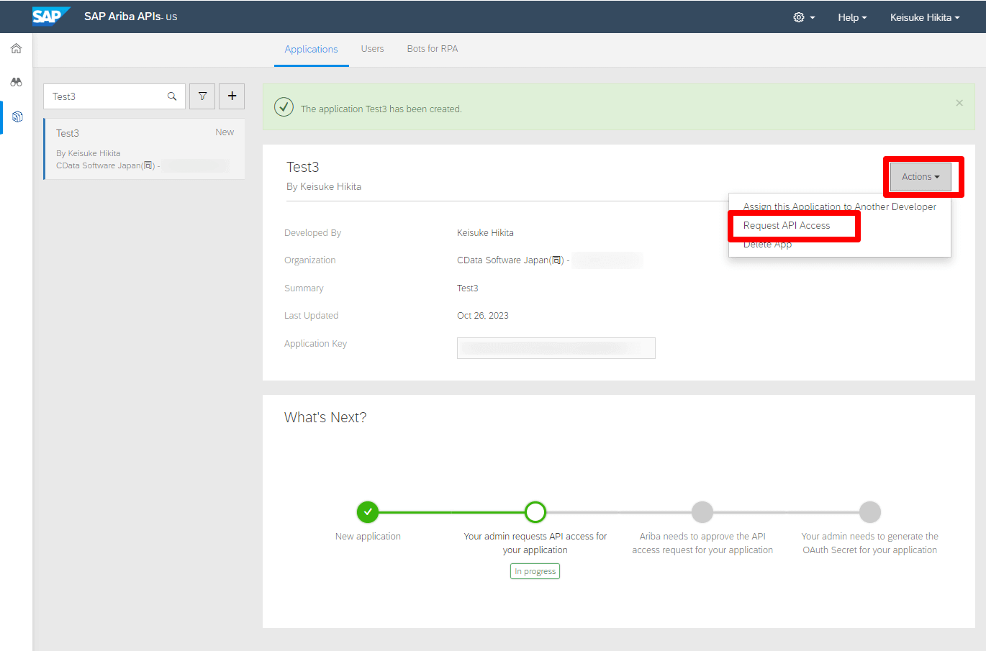Select the applications cube icon in the sidebar
Image resolution: width=986 pixels, height=651 pixels.
[x=17, y=117]
